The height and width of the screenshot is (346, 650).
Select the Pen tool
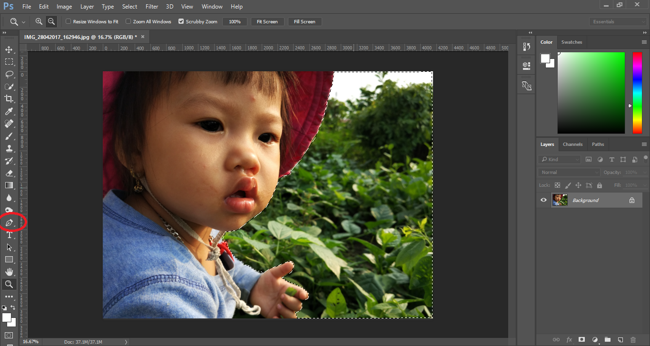(x=9, y=222)
